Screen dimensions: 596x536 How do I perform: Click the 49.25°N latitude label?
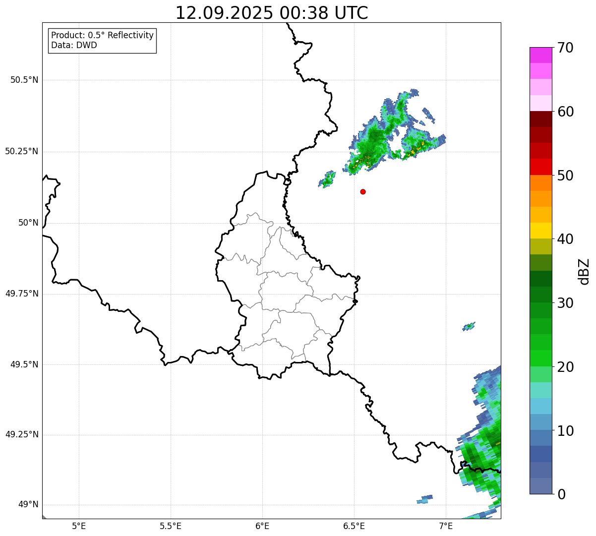click(21, 435)
